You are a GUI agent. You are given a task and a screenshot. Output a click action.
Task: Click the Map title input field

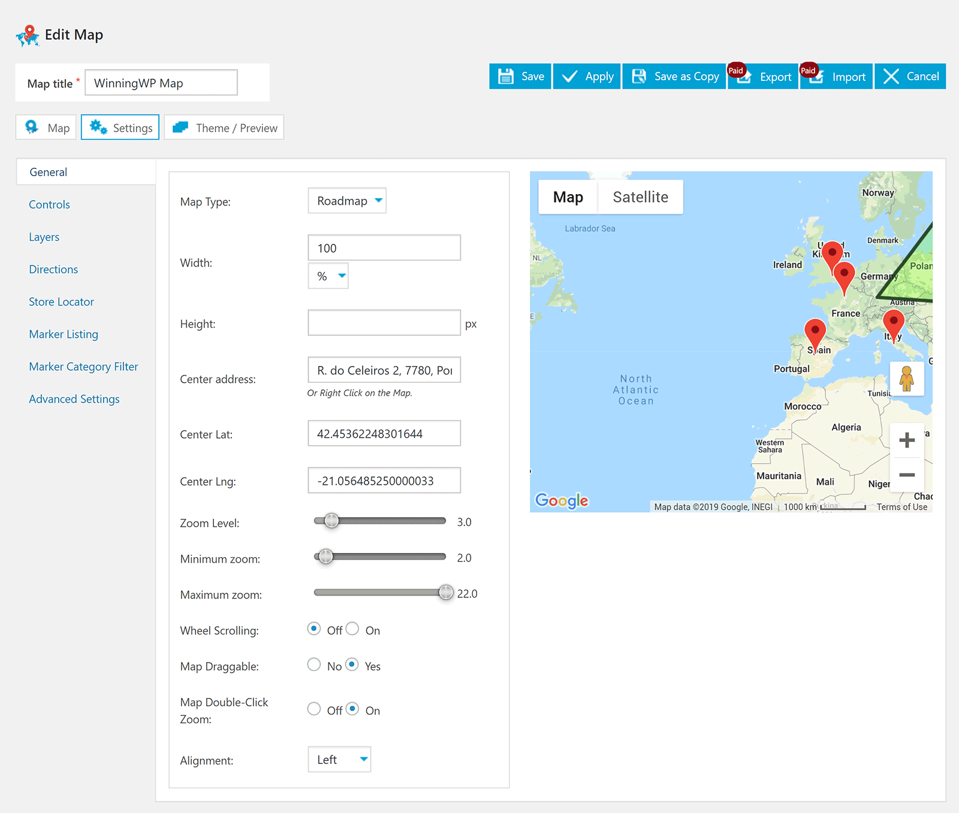[161, 83]
